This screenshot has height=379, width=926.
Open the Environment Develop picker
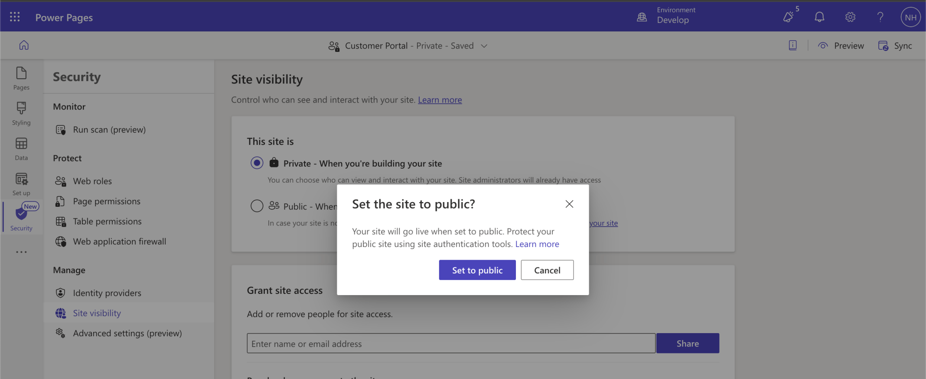pos(667,16)
